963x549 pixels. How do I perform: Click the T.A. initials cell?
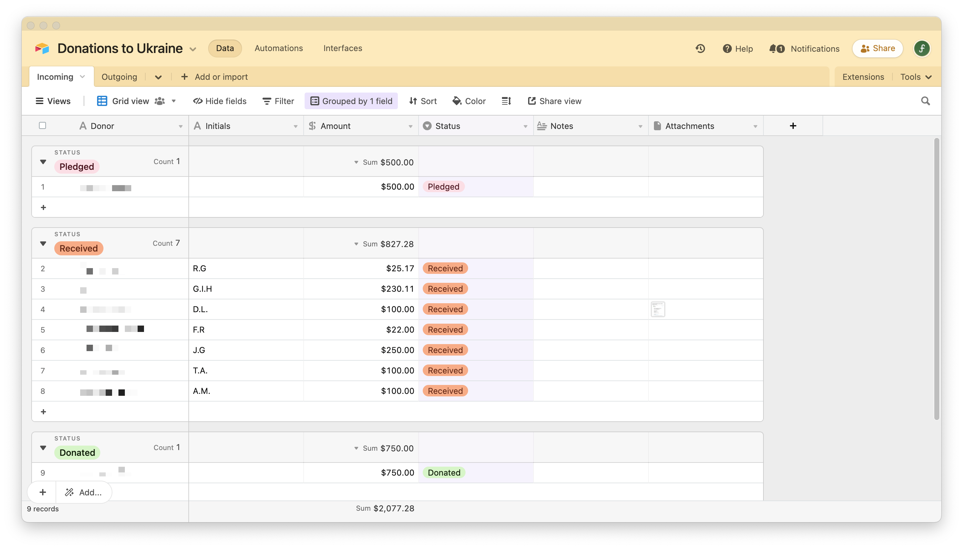click(246, 370)
